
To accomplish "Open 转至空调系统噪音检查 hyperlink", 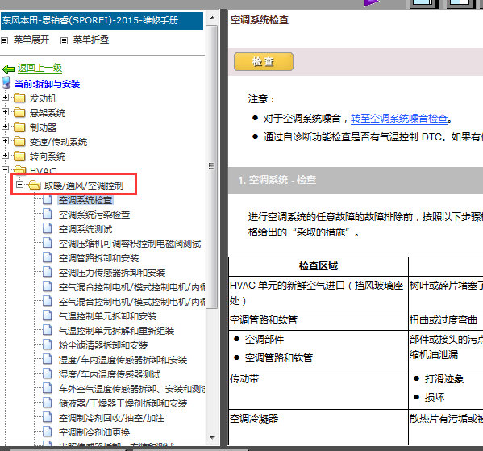I will pyautogui.click(x=399, y=119).
